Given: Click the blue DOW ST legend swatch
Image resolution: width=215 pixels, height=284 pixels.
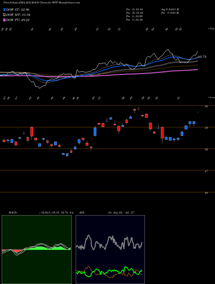Looking at the screenshot, I should point(4,9).
